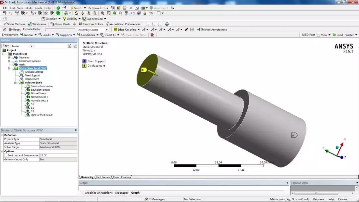Click the Show Errors button
This screenshot has height=202, width=359.
click(x=98, y=8)
